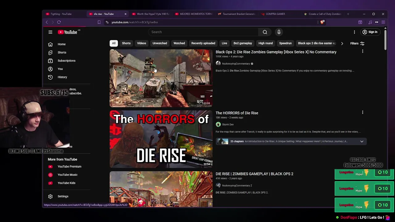Click the 25 chapters preview thumbnail
The height and width of the screenshot is (222, 395).
click(x=222, y=142)
